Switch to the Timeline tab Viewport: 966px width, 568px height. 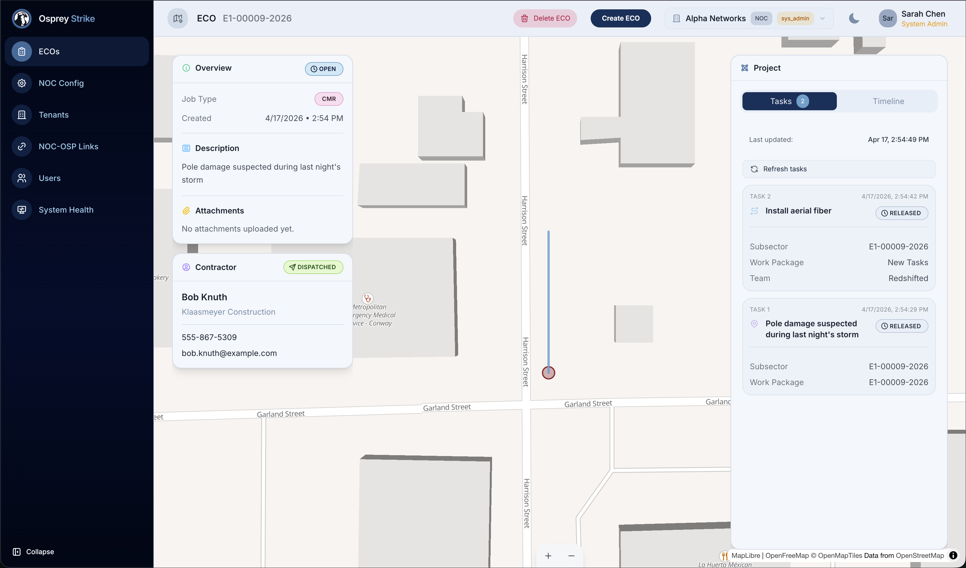pos(888,101)
